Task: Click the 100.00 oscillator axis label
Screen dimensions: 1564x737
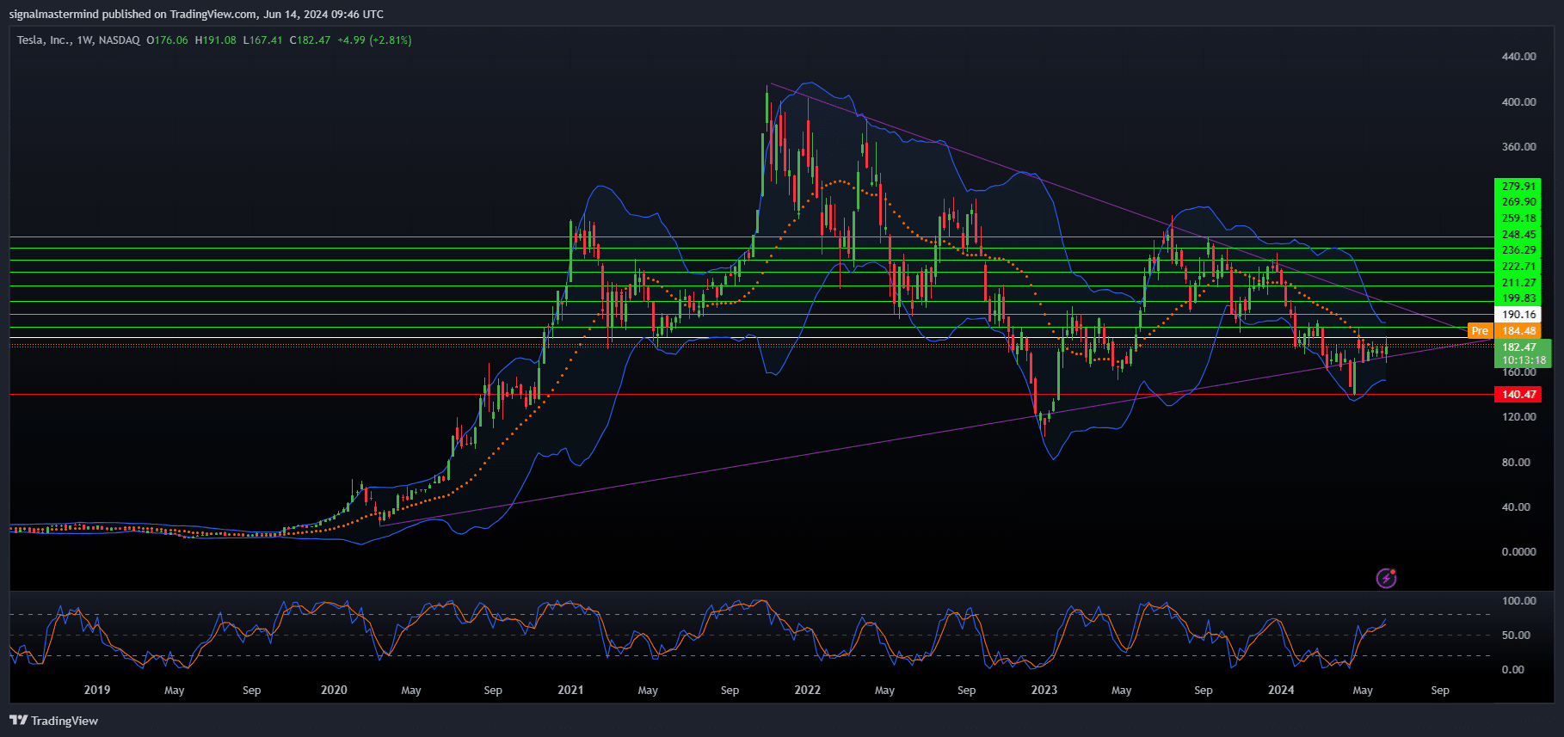Action: click(x=1518, y=601)
